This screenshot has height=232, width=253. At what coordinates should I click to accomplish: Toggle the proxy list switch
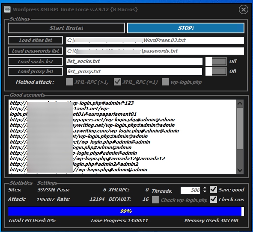216,71
